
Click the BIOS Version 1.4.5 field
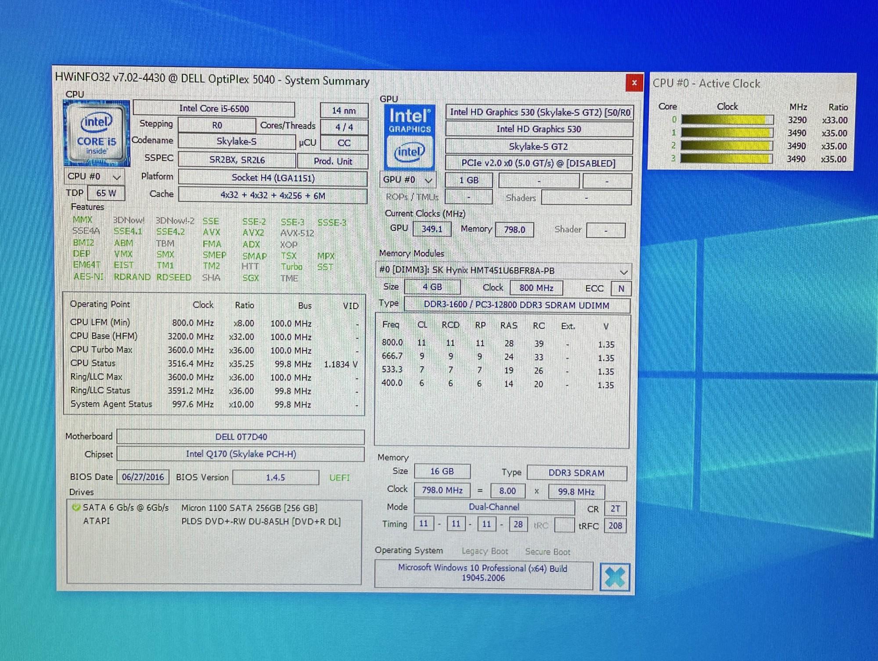click(x=276, y=478)
